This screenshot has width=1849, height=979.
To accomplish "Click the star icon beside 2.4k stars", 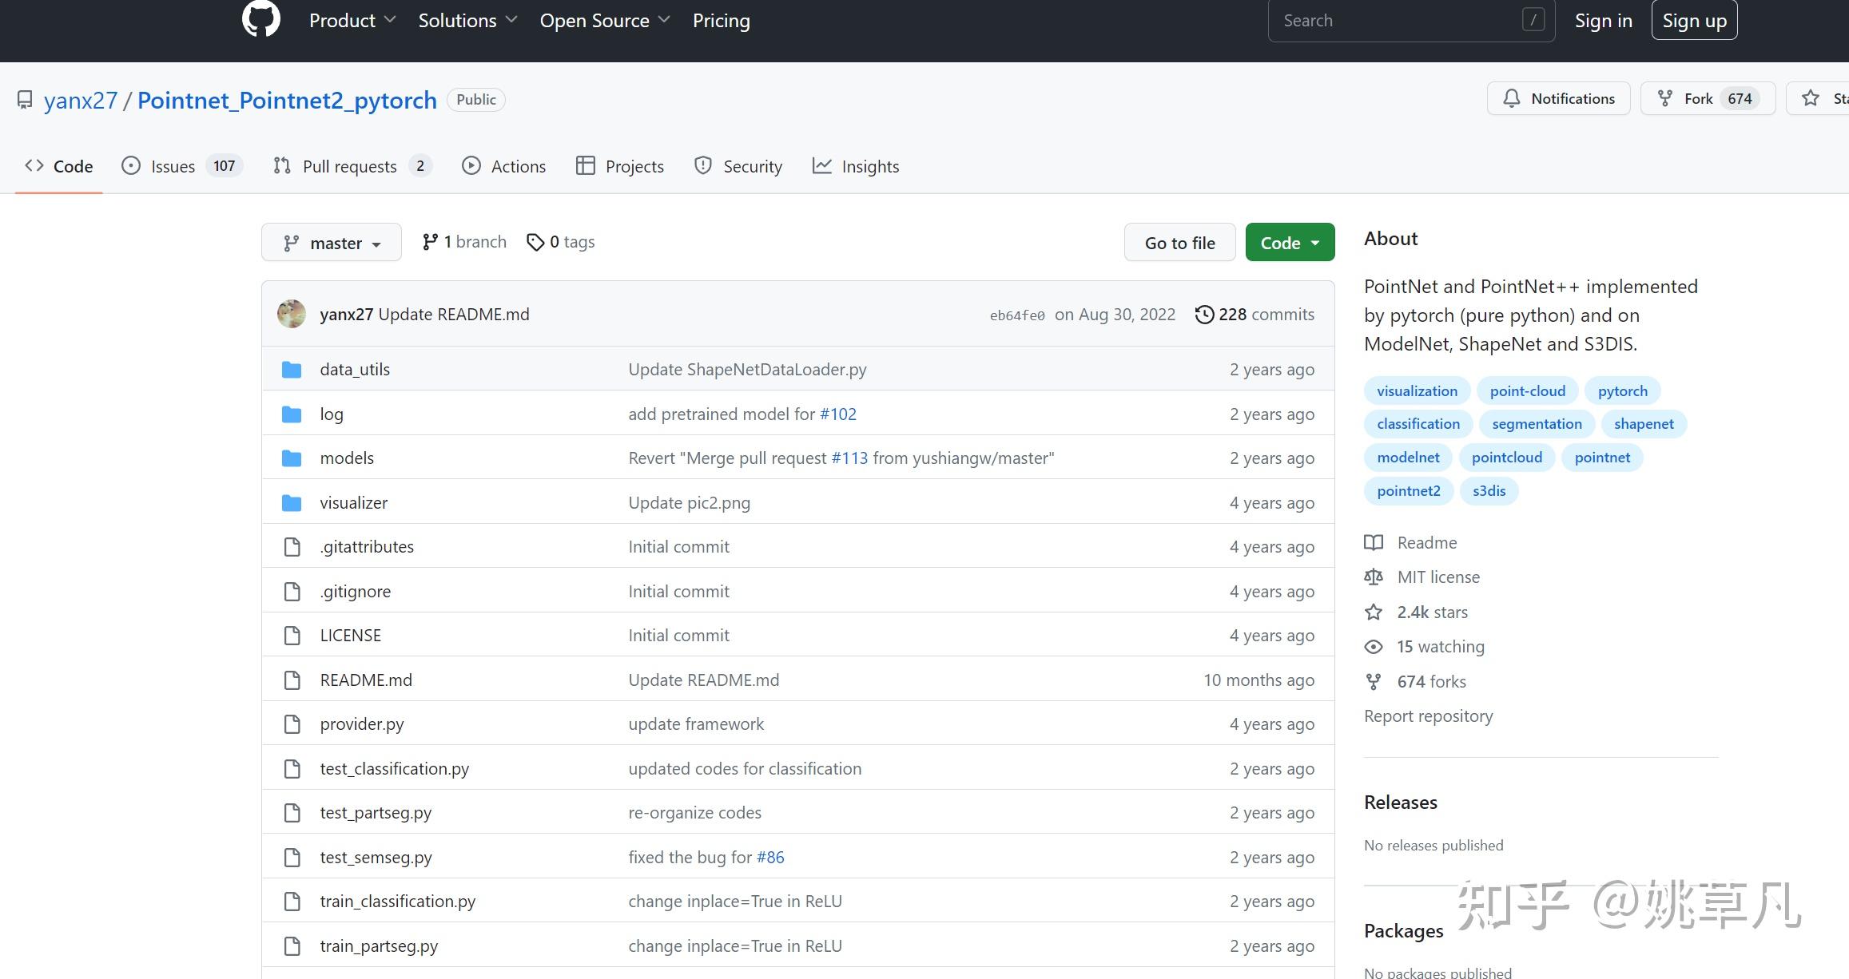I will 1374,612.
